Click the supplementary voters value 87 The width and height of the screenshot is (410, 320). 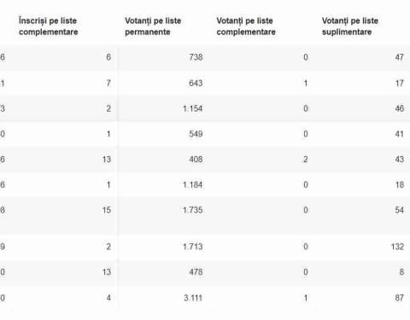(x=400, y=298)
